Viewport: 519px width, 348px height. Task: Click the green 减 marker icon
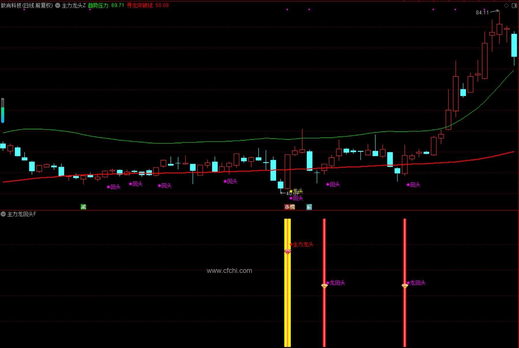(83, 207)
